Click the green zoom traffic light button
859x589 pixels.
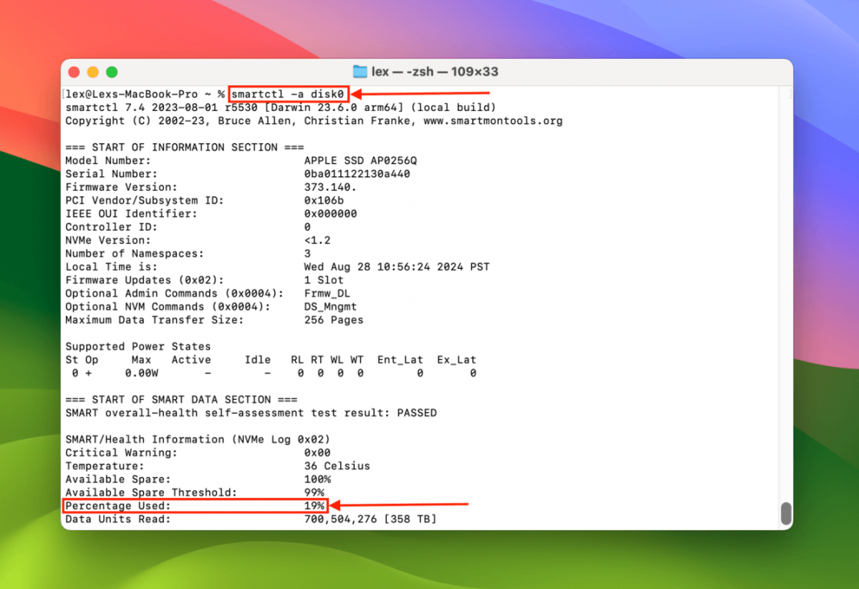pyautogui.click(x=112, y=71)
